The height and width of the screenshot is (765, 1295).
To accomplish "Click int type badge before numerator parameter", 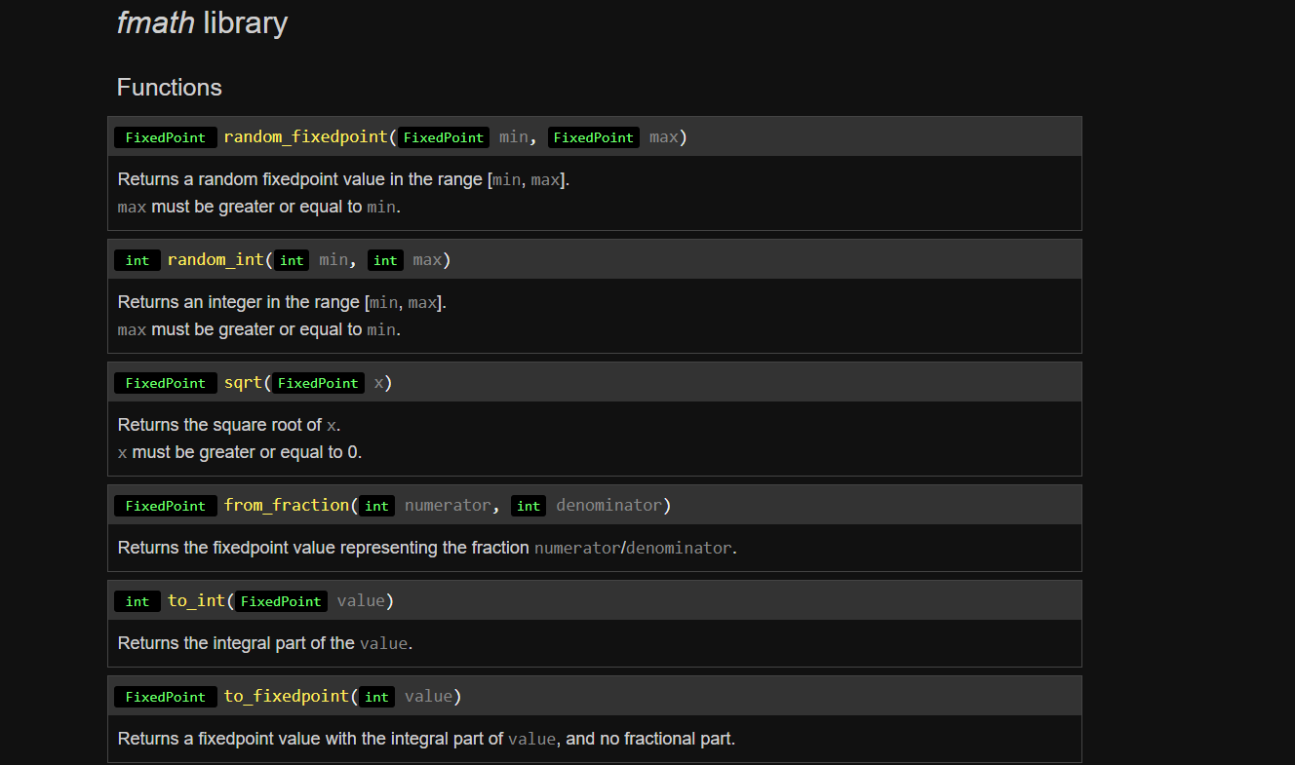I will 377,506.
